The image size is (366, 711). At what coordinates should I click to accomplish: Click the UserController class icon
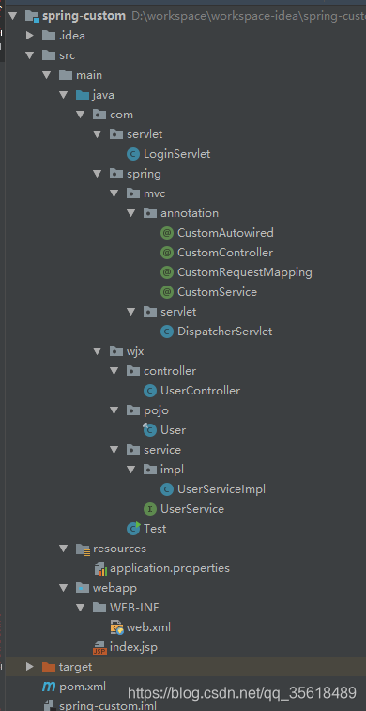(150, 391)
